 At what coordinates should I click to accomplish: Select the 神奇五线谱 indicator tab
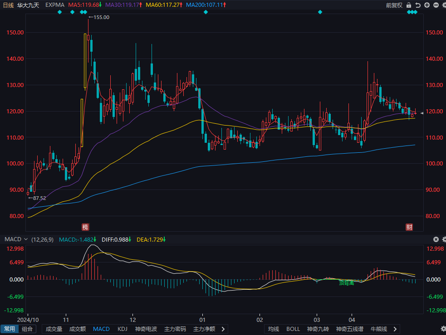[349, 329]
